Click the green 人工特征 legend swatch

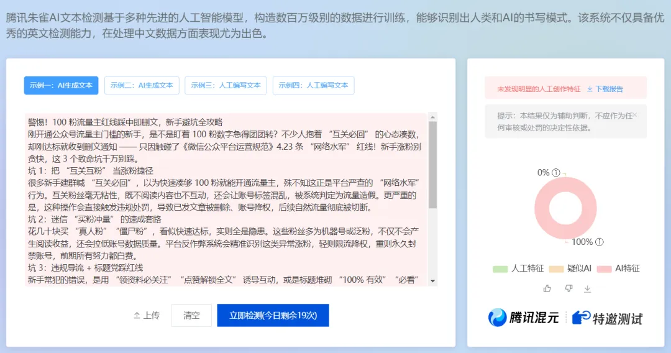coord(500,269)
